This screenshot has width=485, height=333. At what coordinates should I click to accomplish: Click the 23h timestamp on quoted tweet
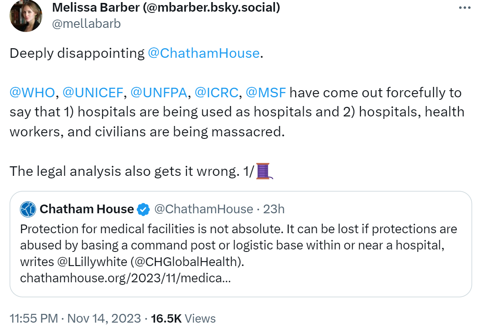tap(274, 209)
